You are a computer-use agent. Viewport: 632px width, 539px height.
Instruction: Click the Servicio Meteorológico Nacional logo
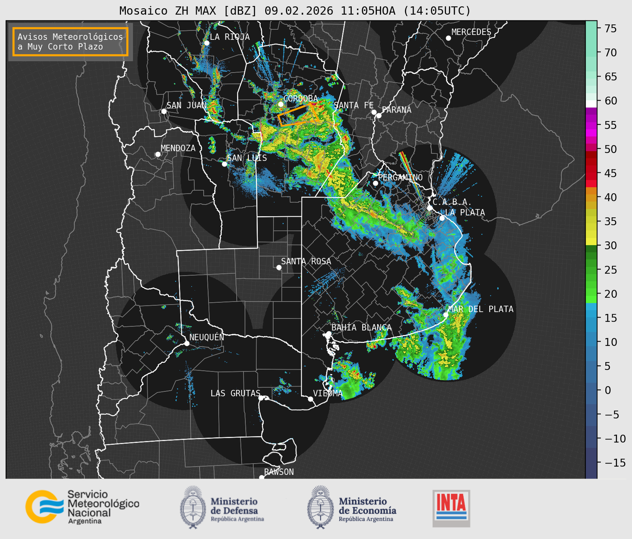[x=82, y=507]
